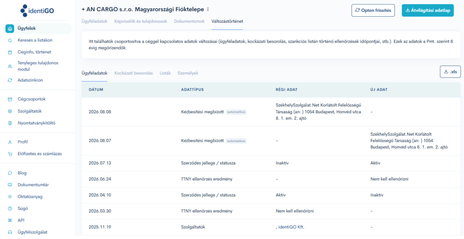
Task: Switch to Képviselők és tulajdonosok tab
Action: click(x=141, y=21)
